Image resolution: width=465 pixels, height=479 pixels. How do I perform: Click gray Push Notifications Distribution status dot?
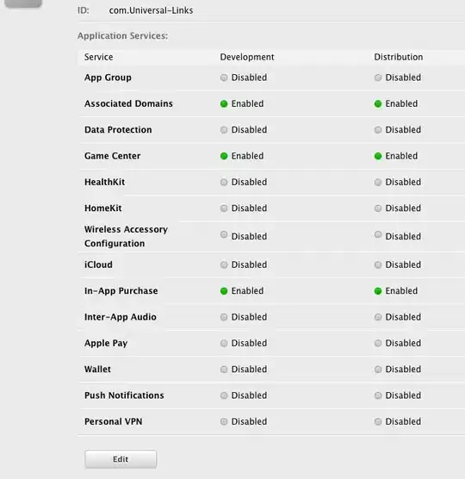pyautogui.click(x=378, y=395)
